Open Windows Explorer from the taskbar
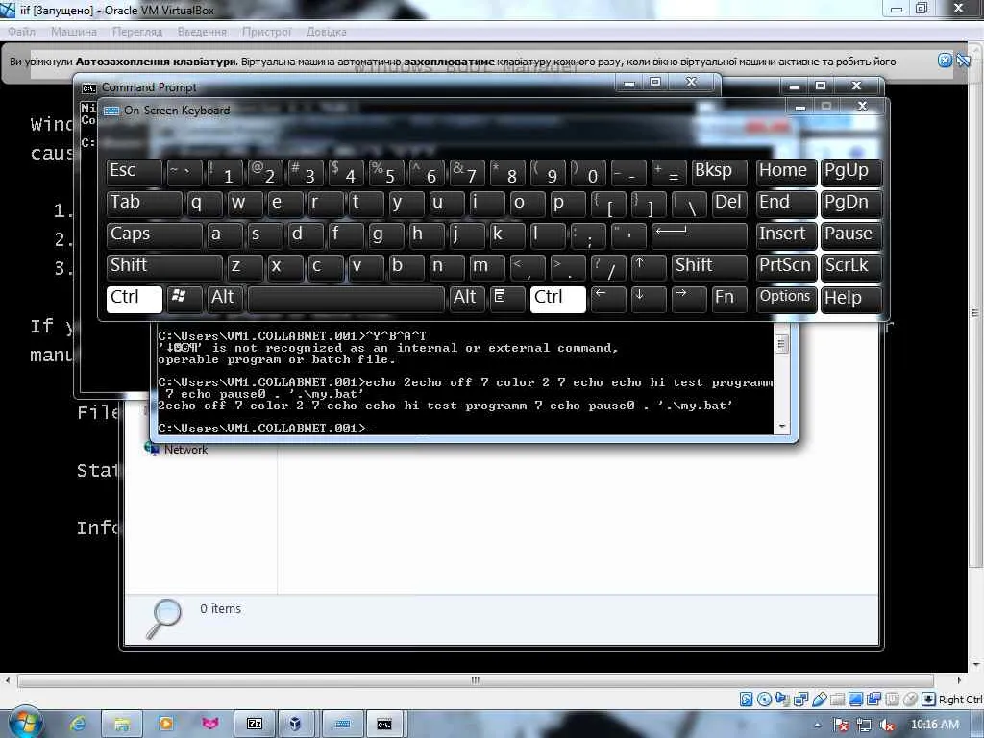Image resolution: width=984 pixels, height=738 pixels. coord(122,725)
